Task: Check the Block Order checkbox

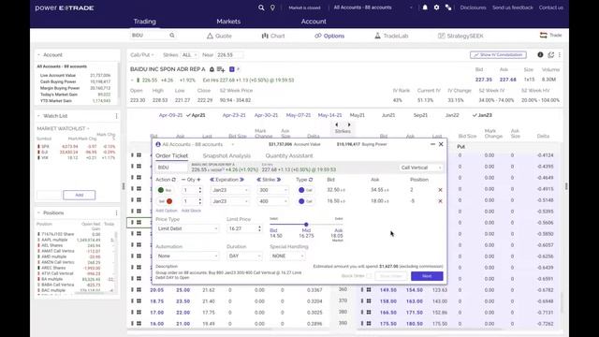Action: click(x=369, y=276)
